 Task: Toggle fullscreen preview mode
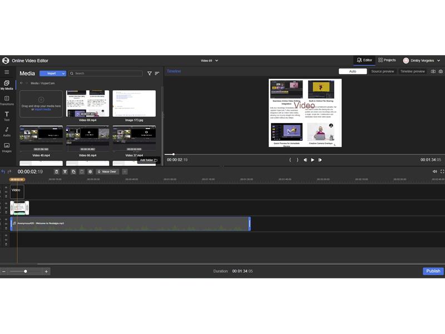(x=441, y=171)
